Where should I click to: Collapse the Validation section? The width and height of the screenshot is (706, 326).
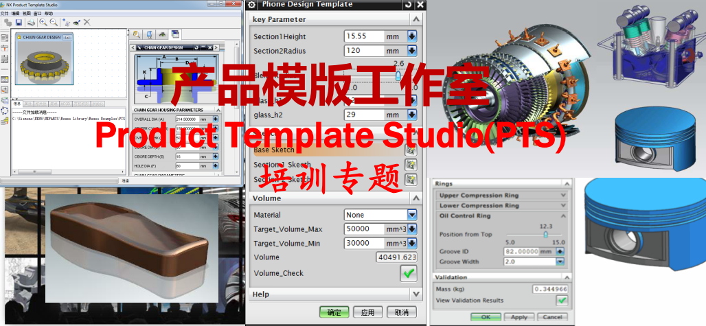pyautogui.click(x=567, y=277)
